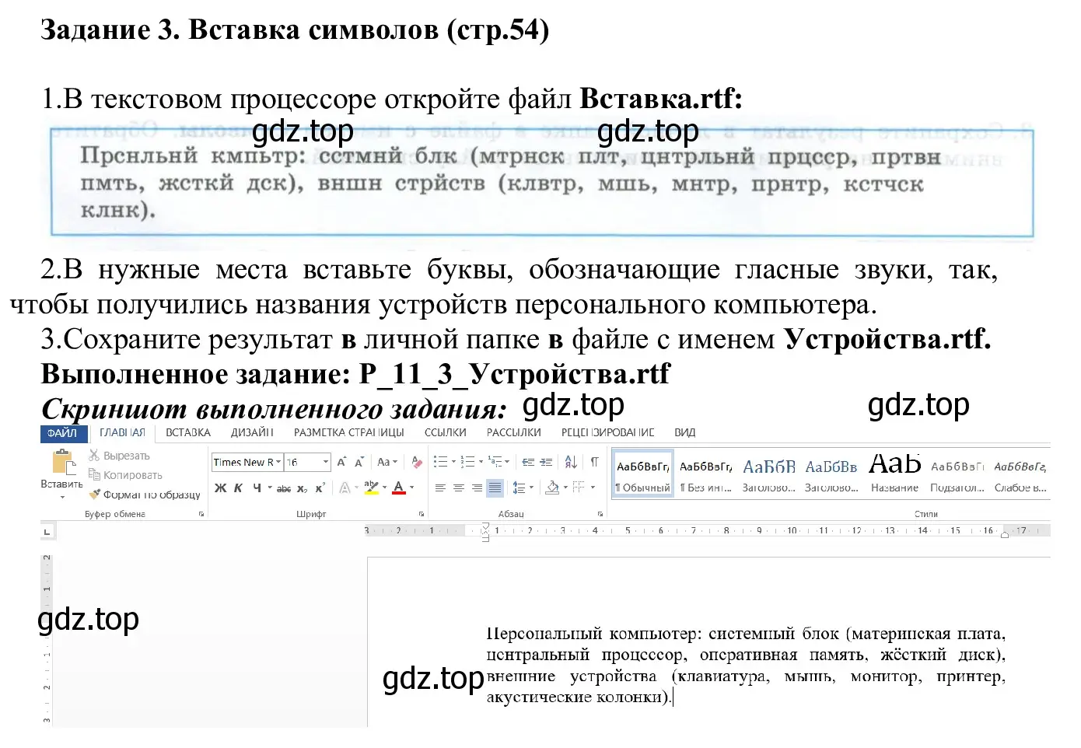Expand the font color dropdown arrow
Screen dimensions: 1081x748
coord(412,488)
